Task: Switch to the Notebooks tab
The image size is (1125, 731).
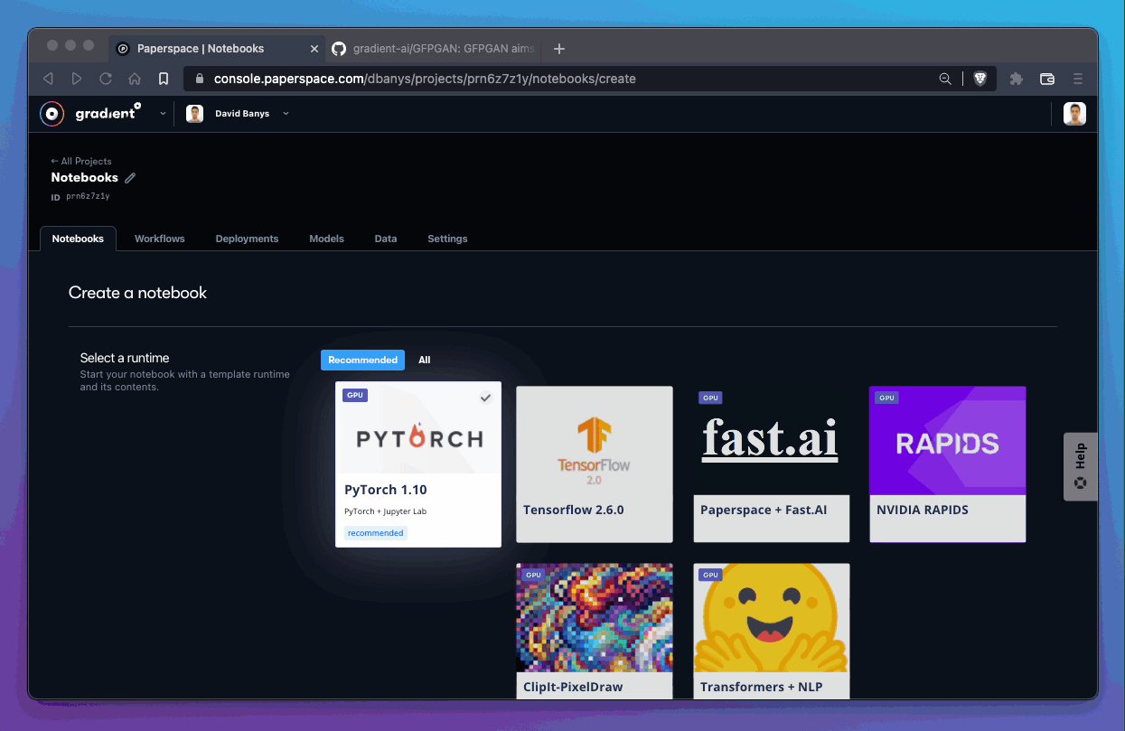Action: [78, 239]
